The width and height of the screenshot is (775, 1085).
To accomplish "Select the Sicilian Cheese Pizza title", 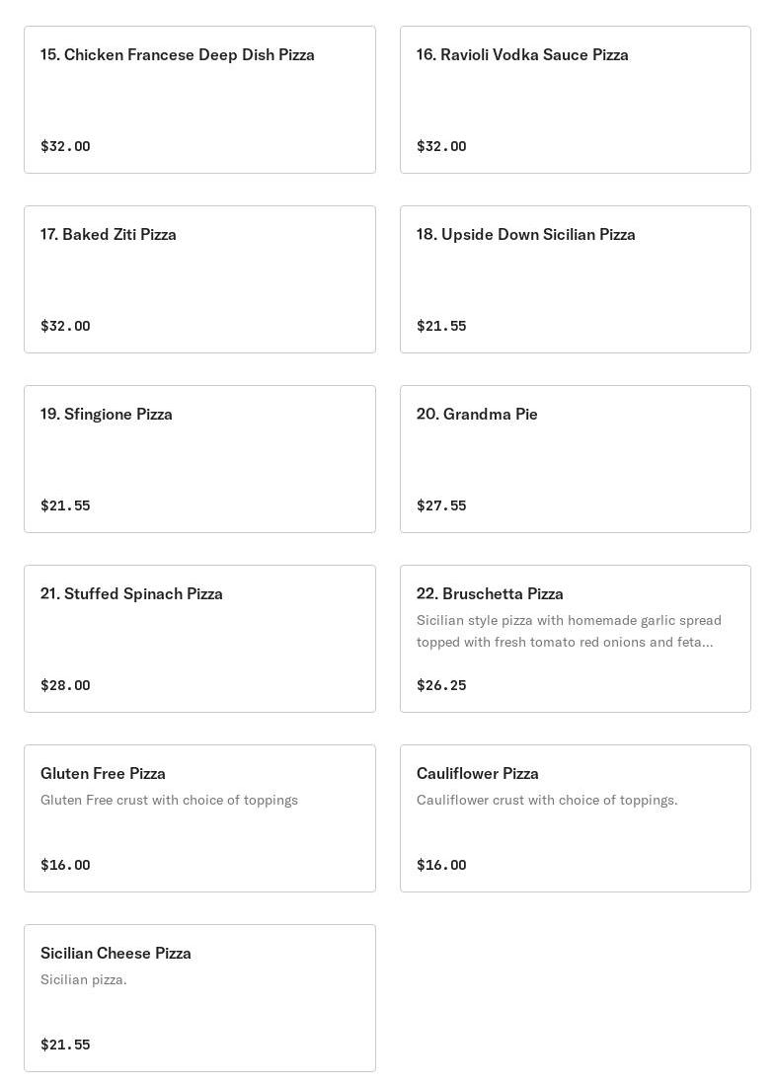I will [x=116, y=953].
